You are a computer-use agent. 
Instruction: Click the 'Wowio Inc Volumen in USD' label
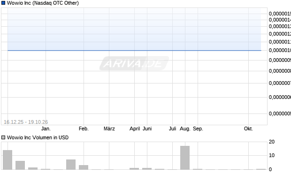tap(38, 137)
